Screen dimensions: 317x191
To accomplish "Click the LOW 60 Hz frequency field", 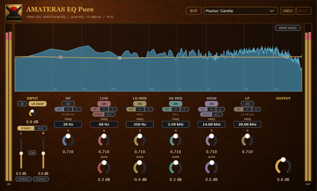I will [104, 124].
